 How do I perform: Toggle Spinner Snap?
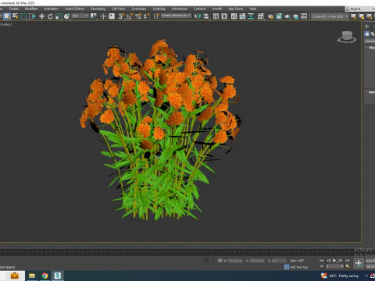147,16
